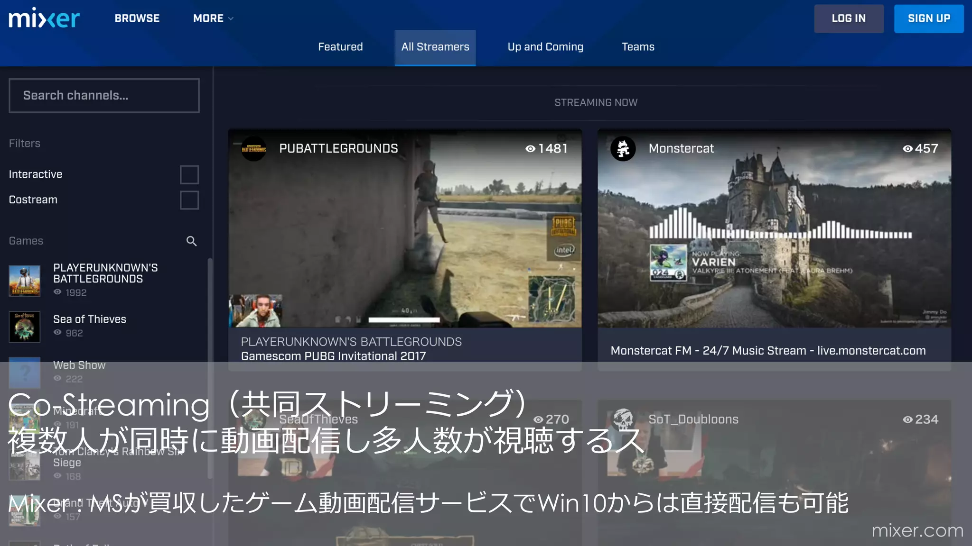972x546 pixels.
Task: Click Gamescom PUBG Invitational 2017 title
Action: click(x=333, y=356)
